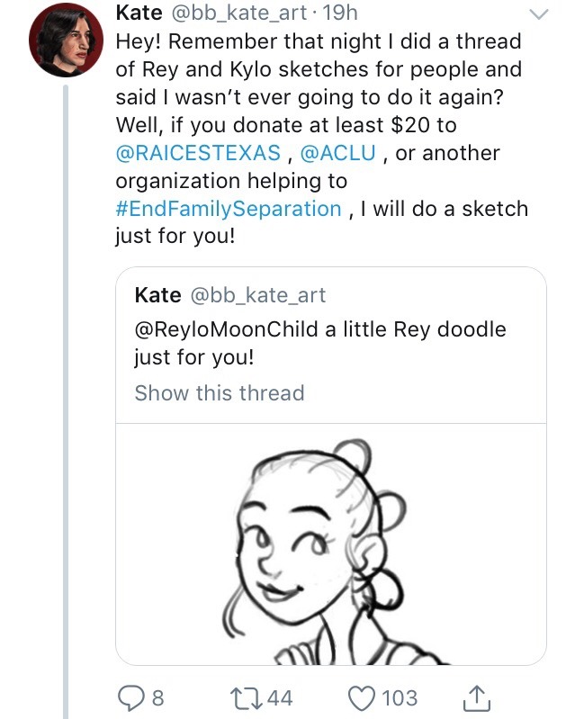The height and width of the screenshot is (719, 575).
Task: Open the @RAICESTEXAS mention
Action: tap(198, 153)
